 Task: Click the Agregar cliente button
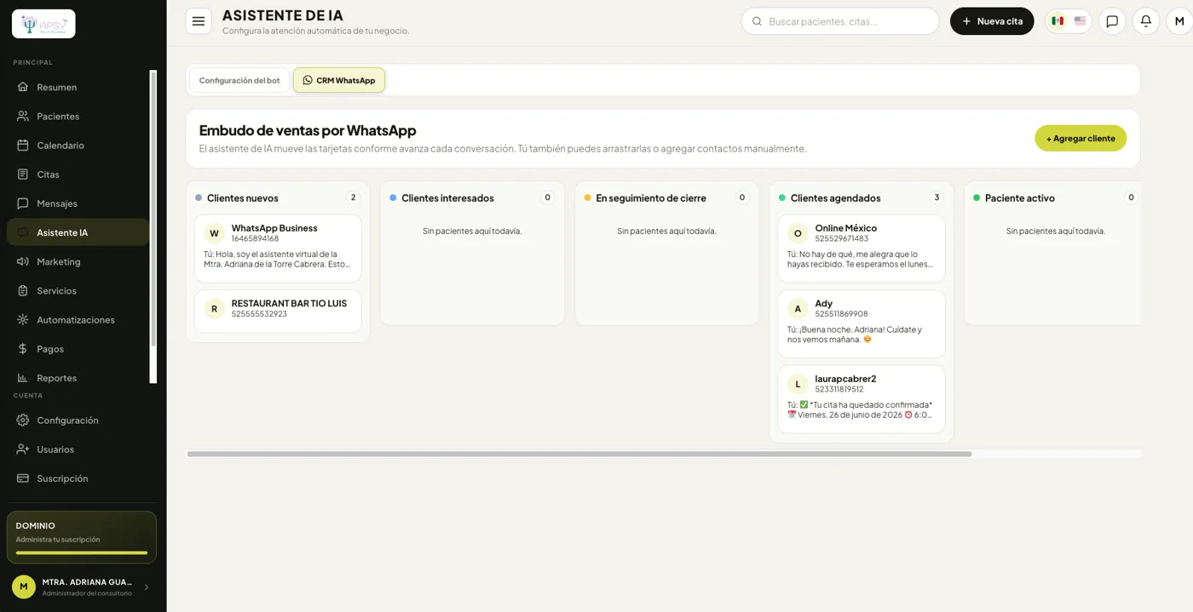pos(1081,138)
